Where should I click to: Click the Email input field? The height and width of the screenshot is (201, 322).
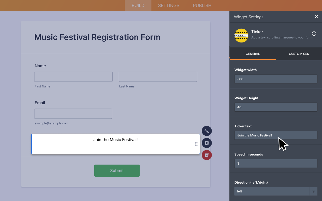(73, 114)
